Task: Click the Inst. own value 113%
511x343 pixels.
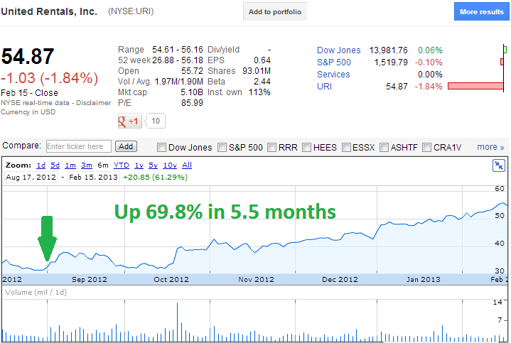Action: click(259, 92)
